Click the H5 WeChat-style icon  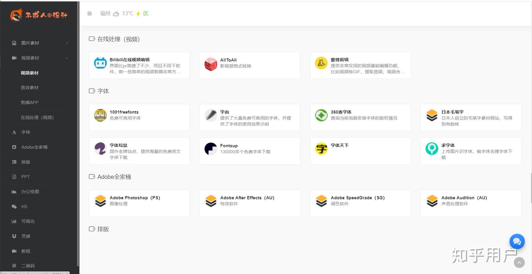pyautogui.click(x=14, y=207)
